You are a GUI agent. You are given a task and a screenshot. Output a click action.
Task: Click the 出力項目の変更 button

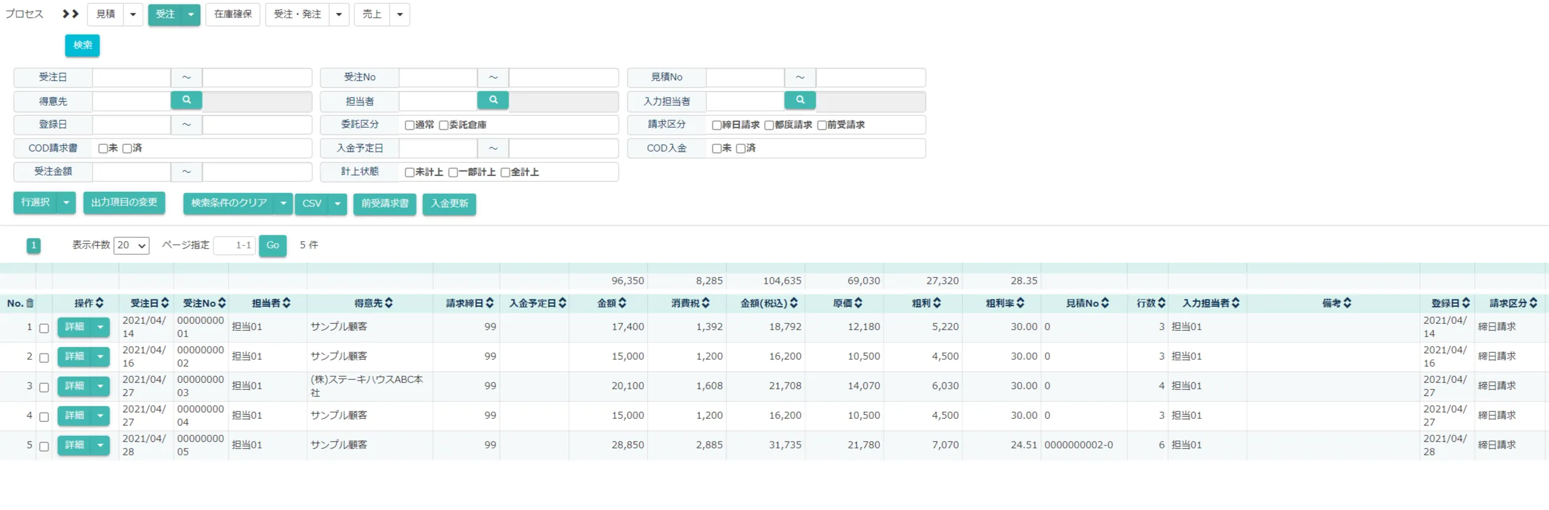[x=124, y=202]
